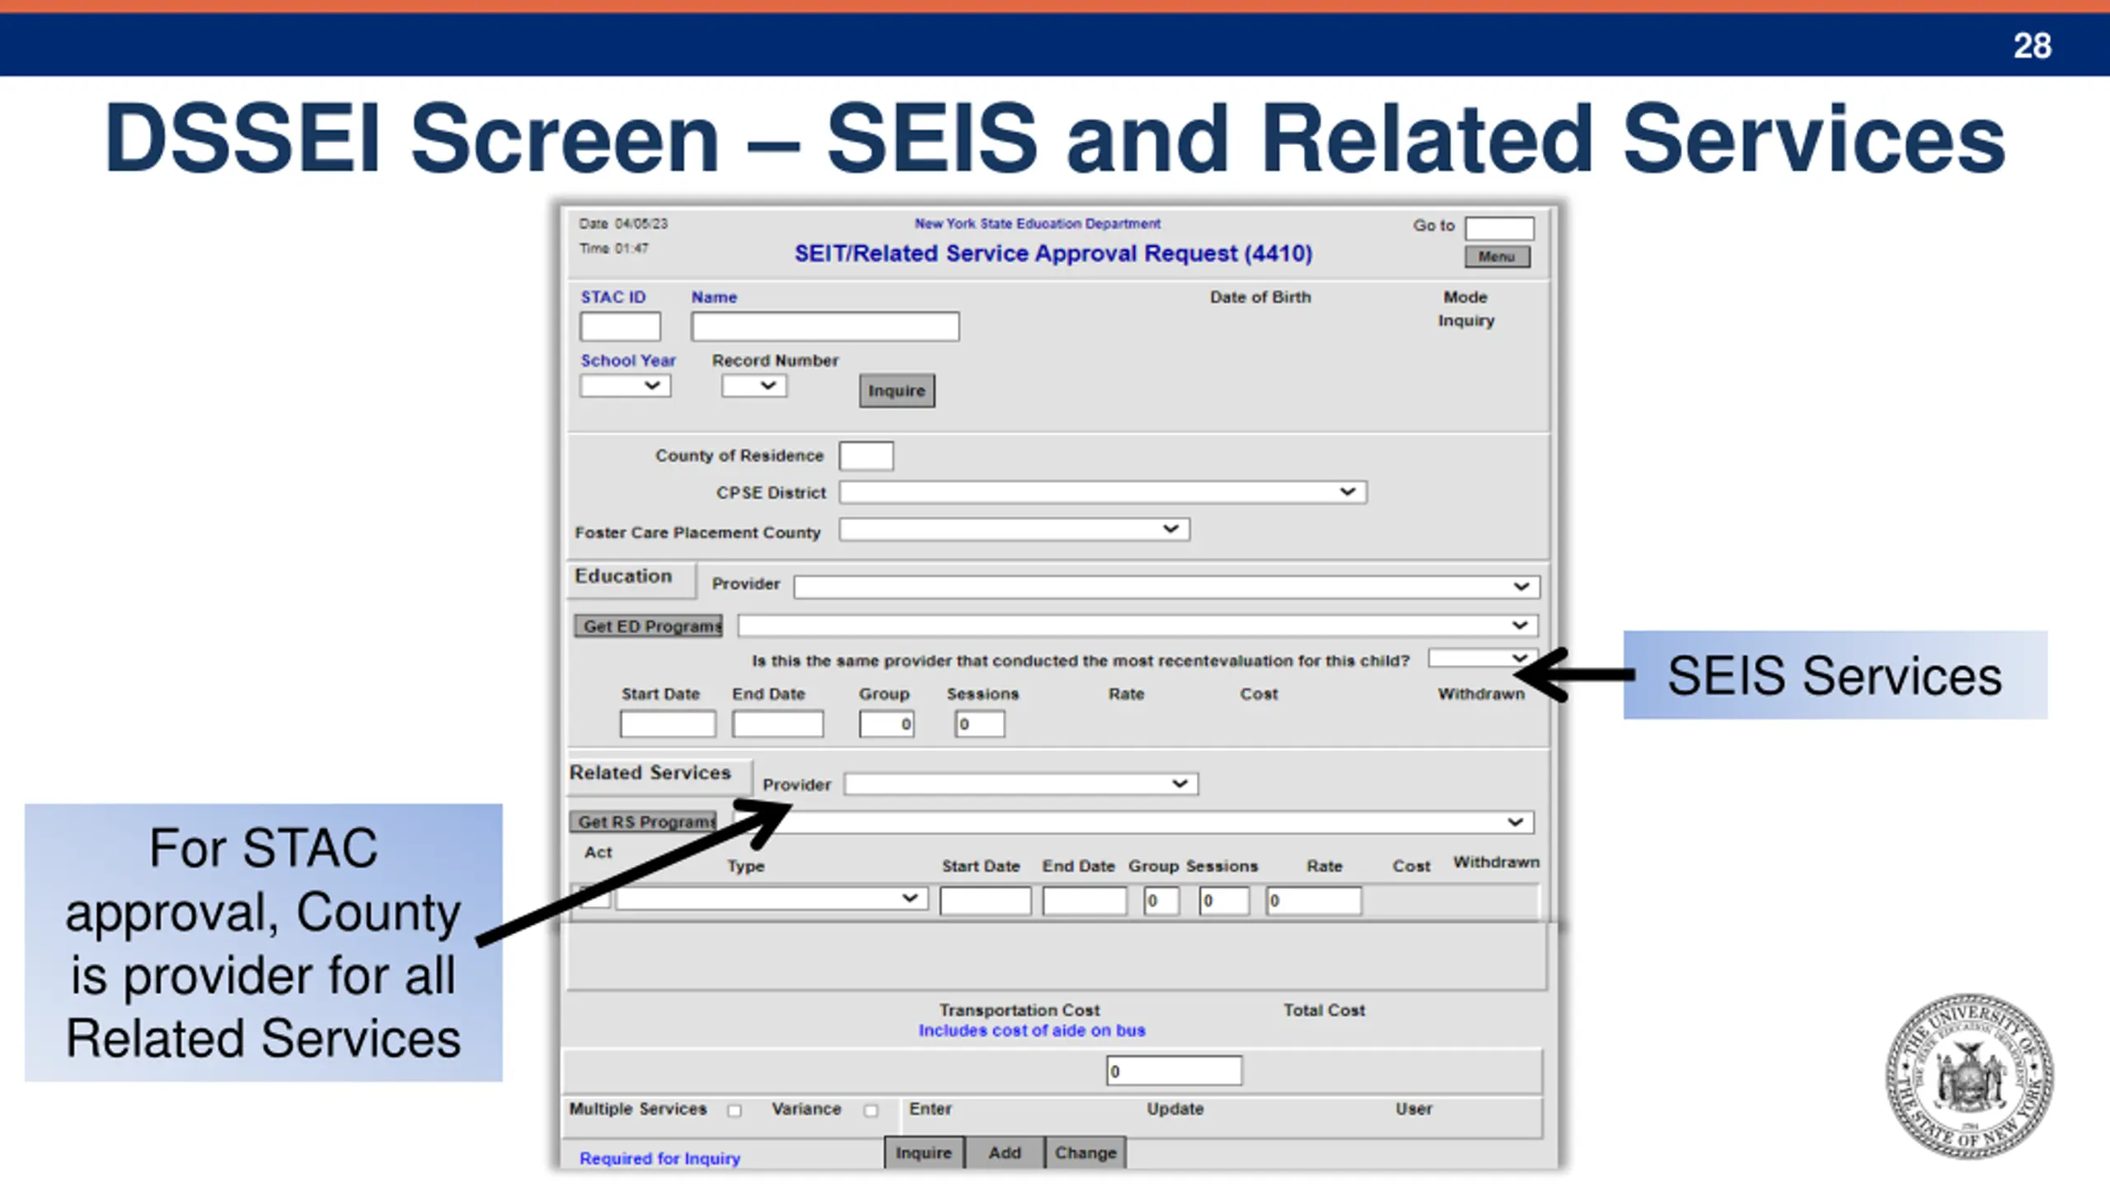The height and width of the screenshot is (1187, 2110).
Task: Check the Act box in Related Services row
Action: tap(593, 898)
